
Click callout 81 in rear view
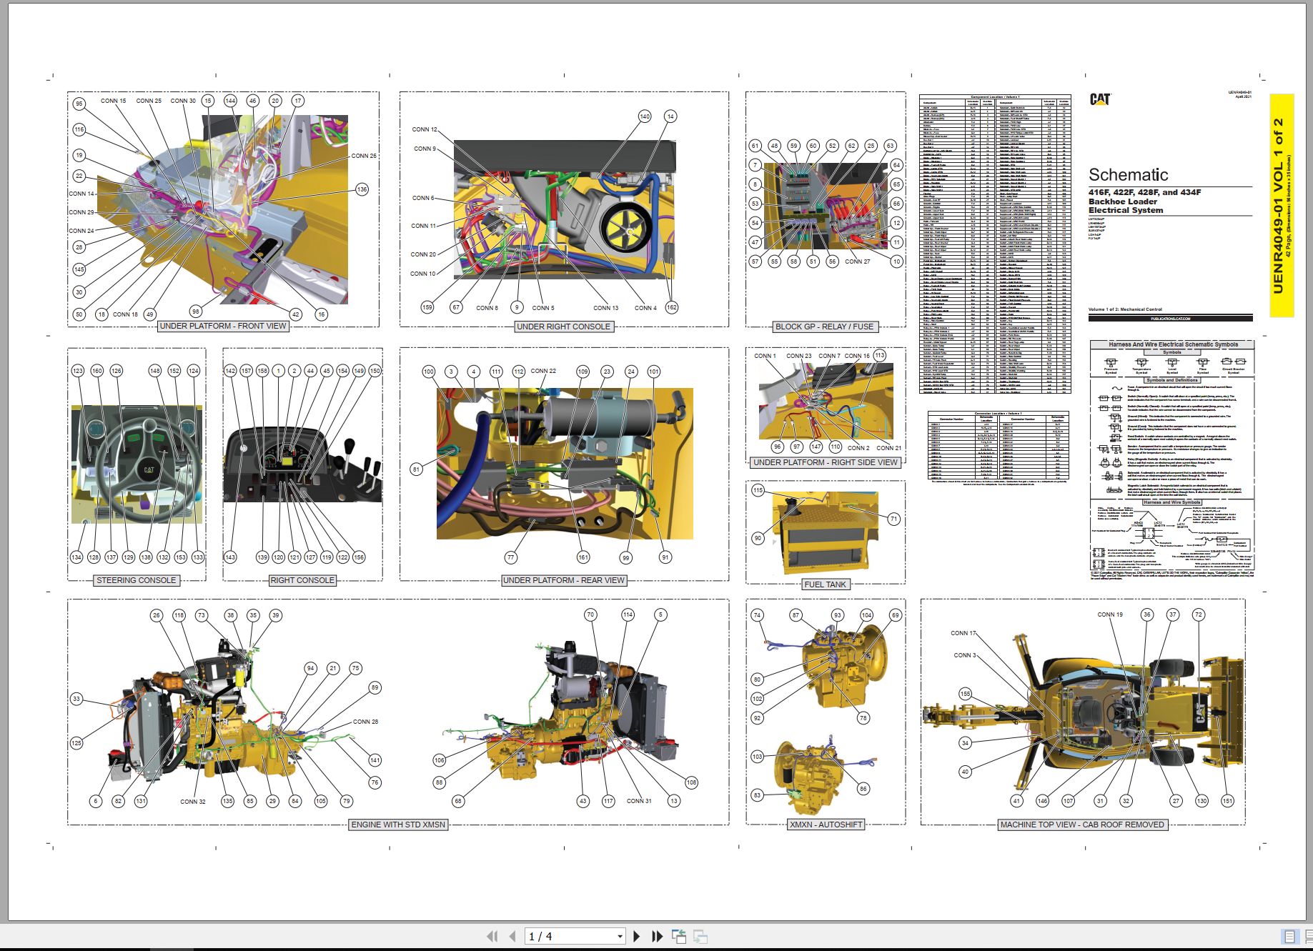point(416,469)
